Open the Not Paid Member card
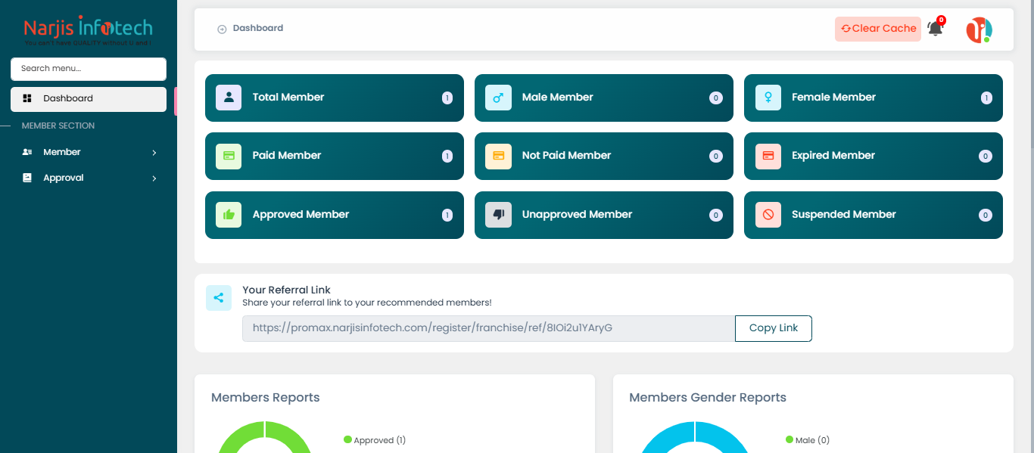1034x453 pixels. [604, 156]
